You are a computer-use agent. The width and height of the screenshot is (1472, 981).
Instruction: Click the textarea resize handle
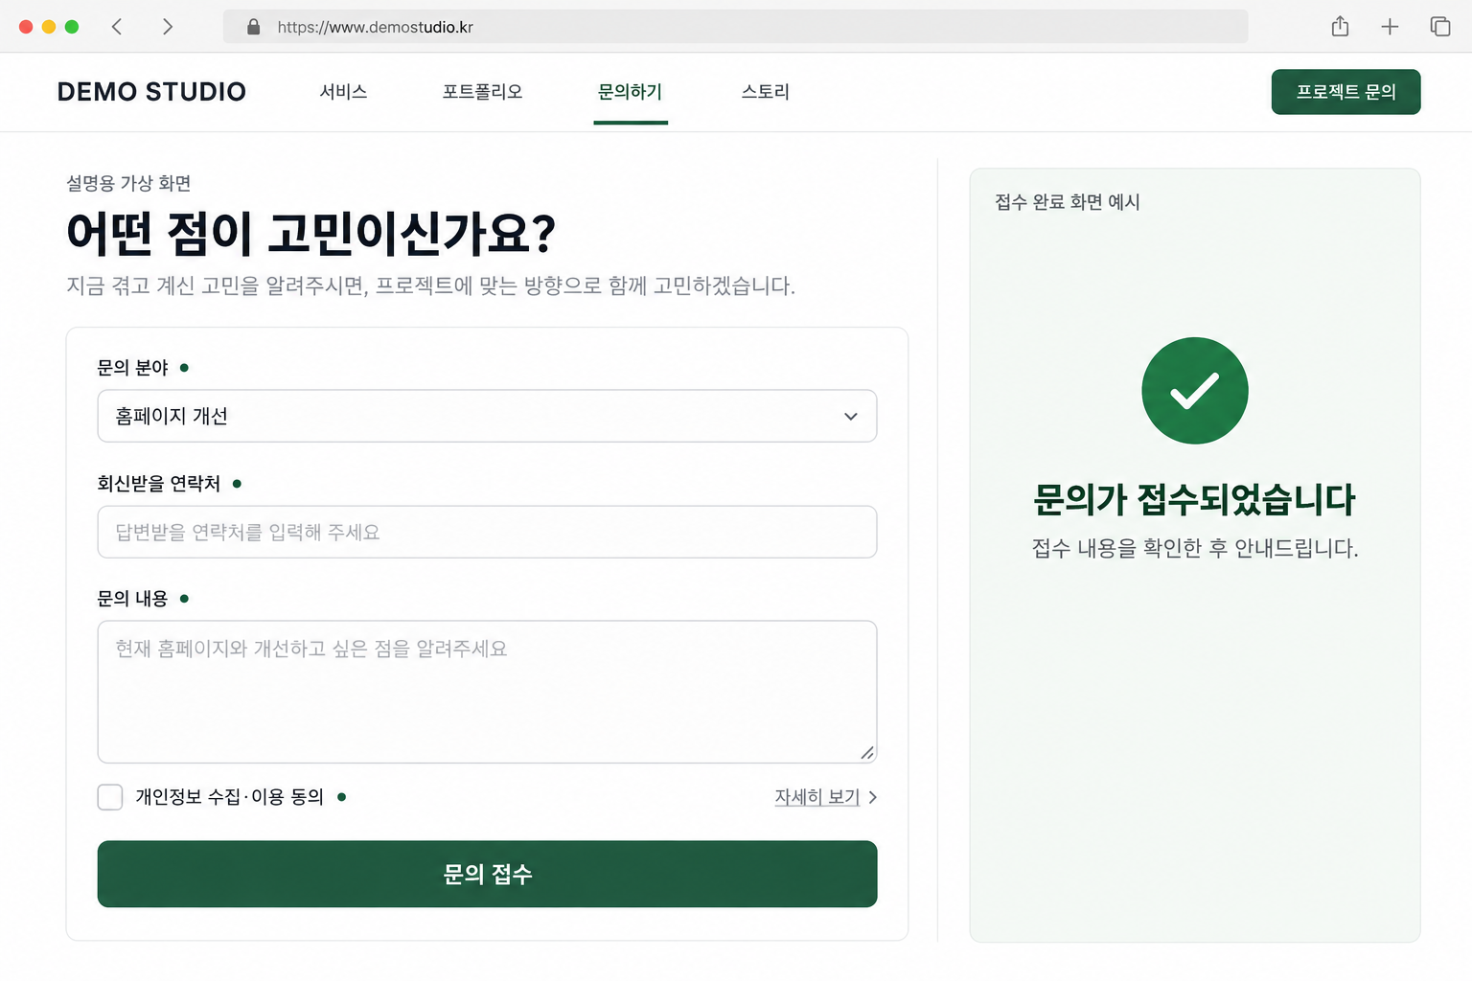point(866,753)
